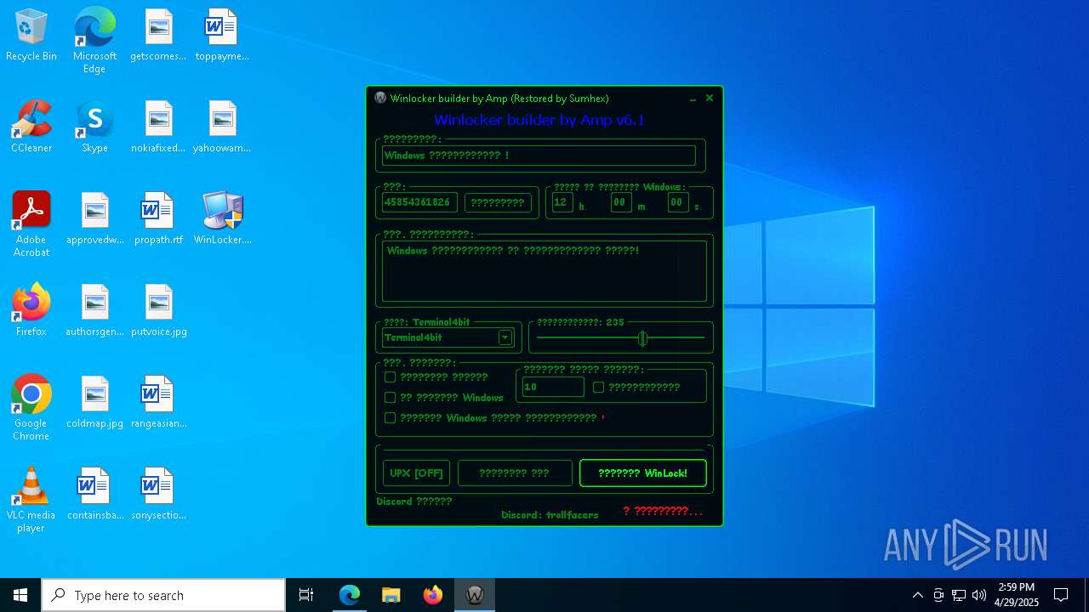Viewport: 1089px width, 612px height.
Task: Select the Firefox desktop shortcut
Action: click(31, 310)
